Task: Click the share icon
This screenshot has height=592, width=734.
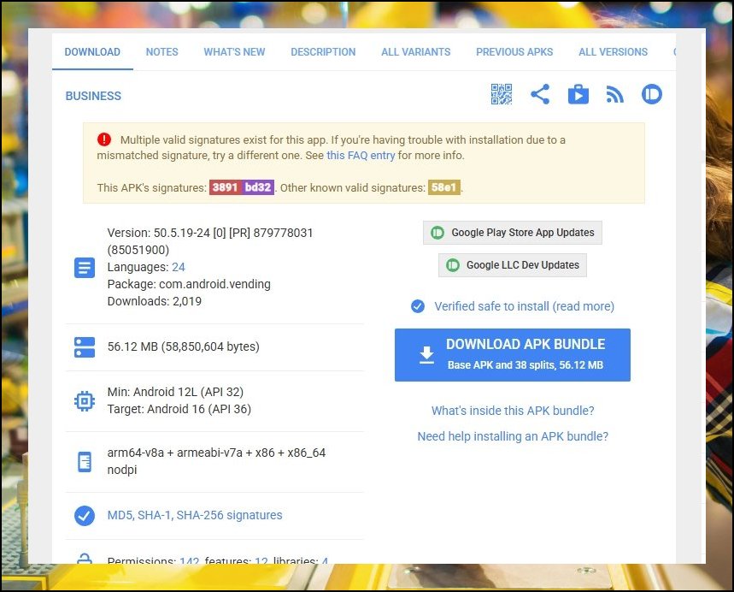Action: pyautogui.click(x=540, y=94)
